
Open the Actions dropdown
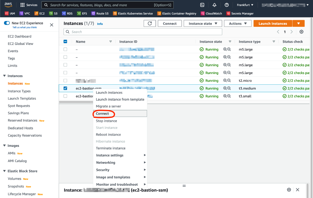(x=238, y=23)
